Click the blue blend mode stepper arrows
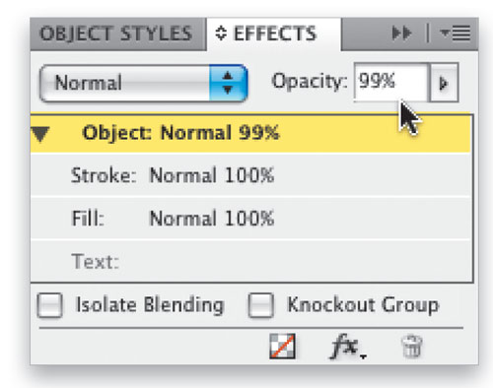The width and height of the screenshot is (493, 388). (x=228, y=83)
